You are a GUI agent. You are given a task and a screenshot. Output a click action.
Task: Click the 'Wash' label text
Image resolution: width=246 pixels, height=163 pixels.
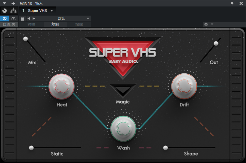point(123,148)
